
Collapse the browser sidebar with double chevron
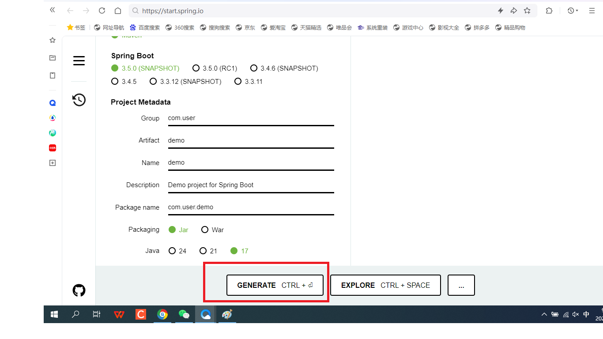[x=53, y=10]
